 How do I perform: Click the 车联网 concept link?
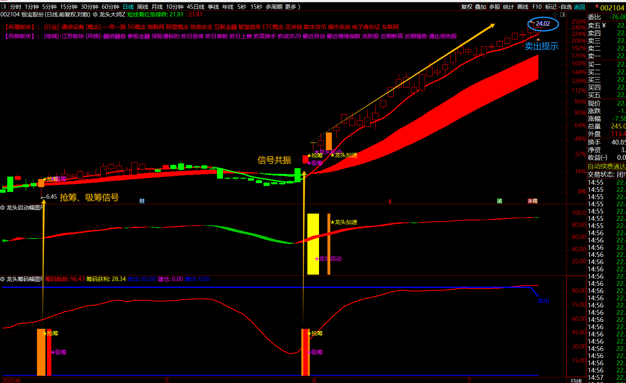tap(390, 27)
